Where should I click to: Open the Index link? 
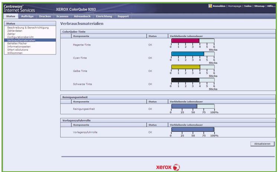pyautogui.click(x=248, y=6)
